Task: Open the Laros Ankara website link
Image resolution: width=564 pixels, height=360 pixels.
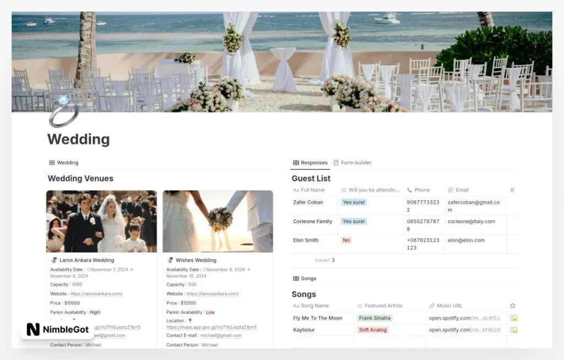Action: coord(96,293)
